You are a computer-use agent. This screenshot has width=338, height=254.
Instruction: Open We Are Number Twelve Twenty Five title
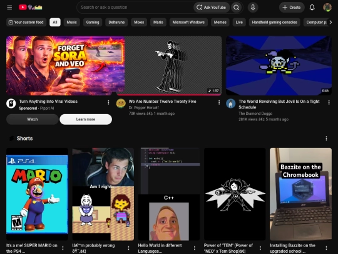[x=162, y=102]
